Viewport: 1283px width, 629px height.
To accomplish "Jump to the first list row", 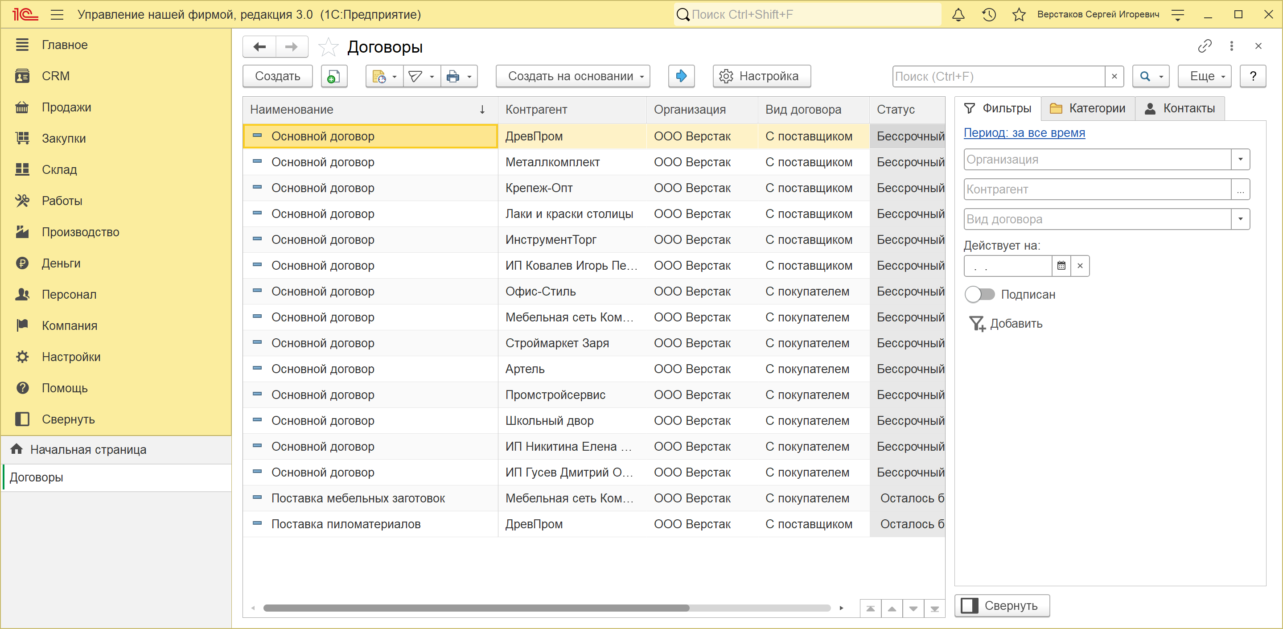I will [x=871, y=608].
